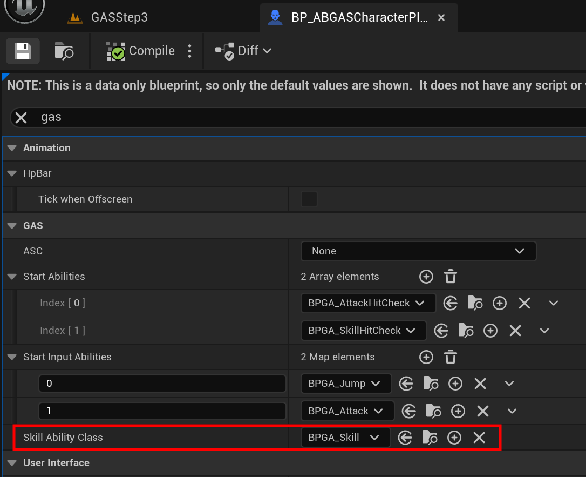586x477 pixels.
Task: Open BPGA_Attack element options chevron
Action: [x=512, y=411]
